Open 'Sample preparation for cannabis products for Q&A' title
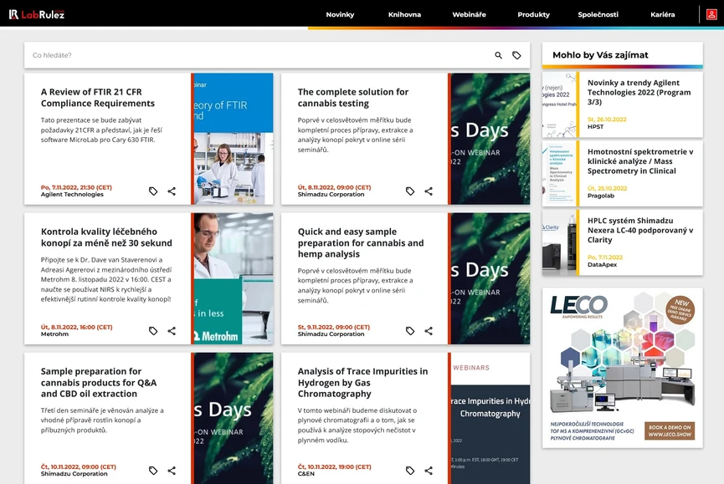 point(99,383)
